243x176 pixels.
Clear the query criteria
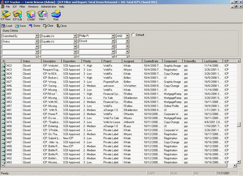[x=48, y=26]
